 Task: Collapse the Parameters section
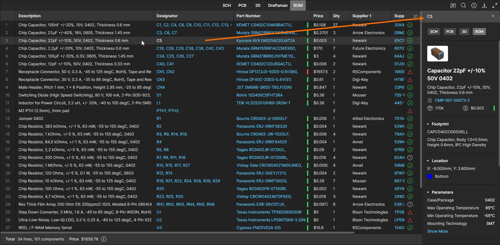click(x=428, y=192)
